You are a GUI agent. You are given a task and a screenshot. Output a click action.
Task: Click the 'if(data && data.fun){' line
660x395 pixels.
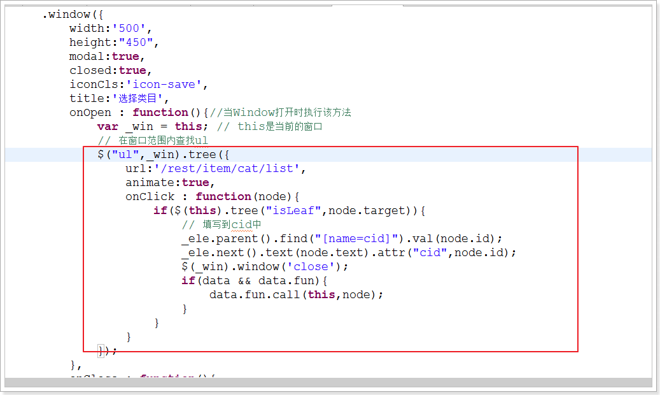(x=254, y=280)
